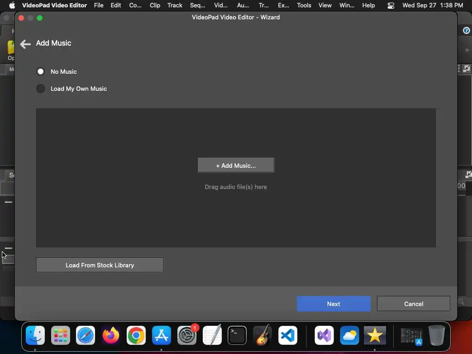
Task: Open the Track menu
Action: [175, 5]
